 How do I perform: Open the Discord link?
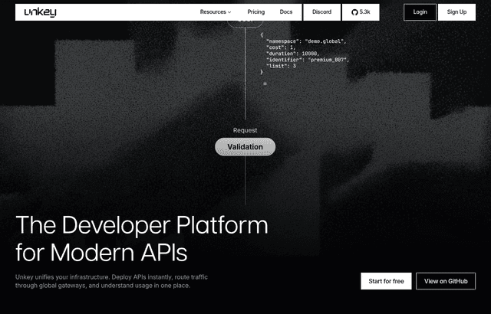point(322,12)
